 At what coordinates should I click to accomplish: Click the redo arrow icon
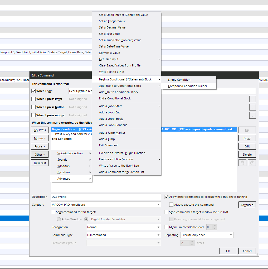coord(252,163)
